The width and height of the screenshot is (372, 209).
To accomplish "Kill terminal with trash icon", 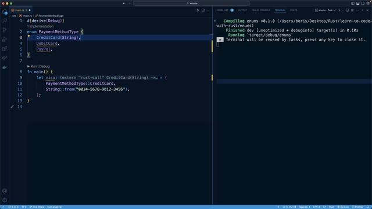I will click(x=352, y=10).
